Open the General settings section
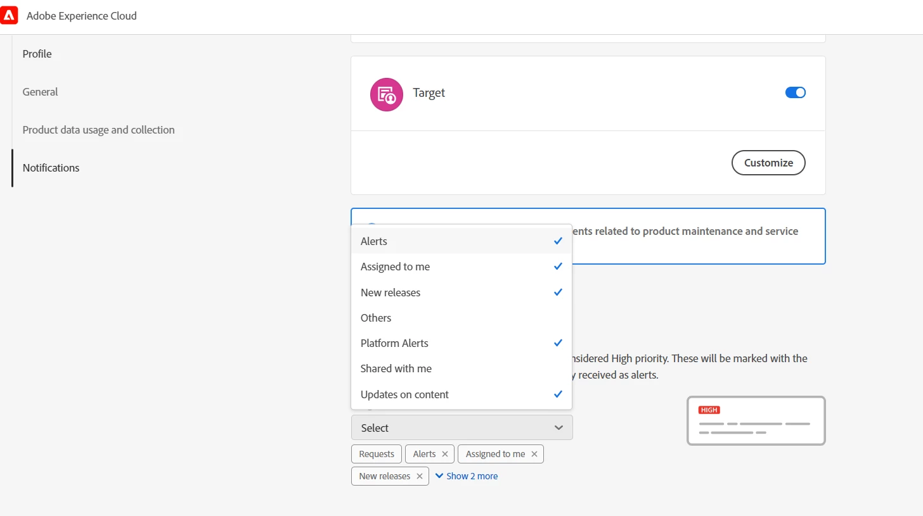 pyautogui.click(x=40, y=92)
